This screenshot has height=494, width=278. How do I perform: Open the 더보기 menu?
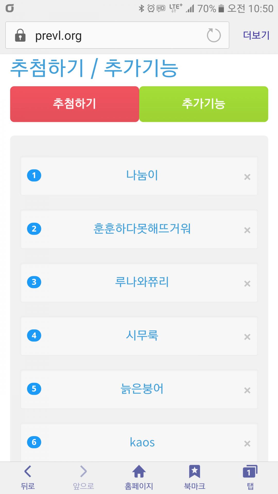coord(256,35)
